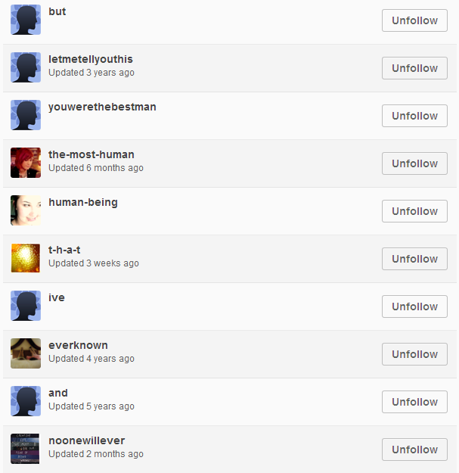Click the 'ive' default silhouette avatar

26,306
